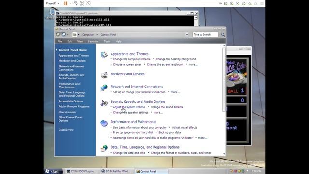Click the Control Panel breadcrumb in the address bar

[108, 35]
